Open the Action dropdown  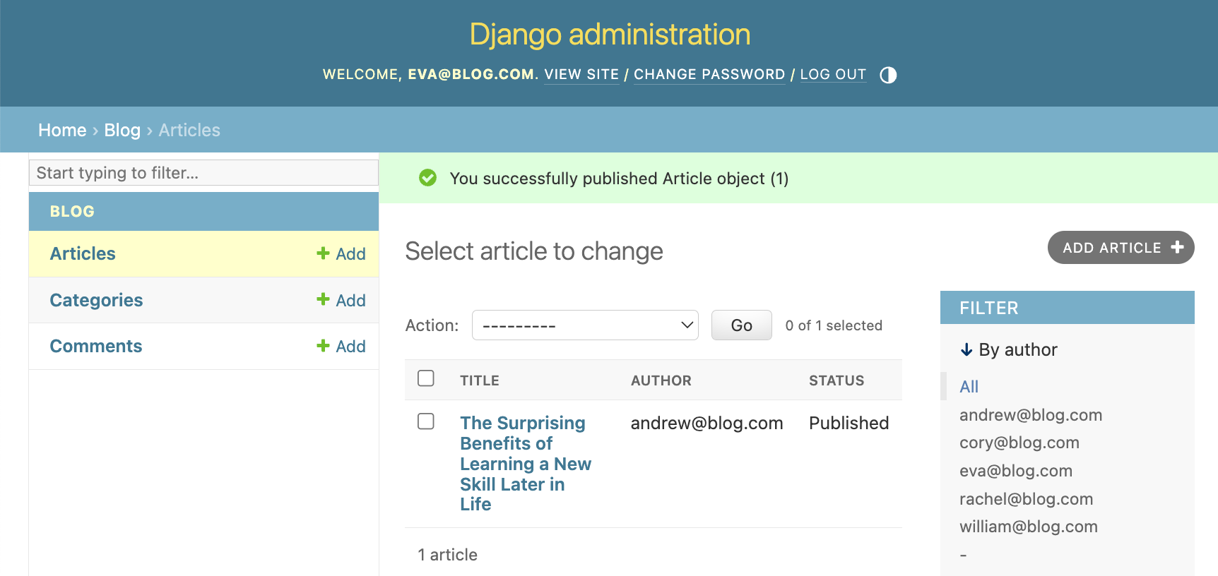pyautogui.click(x=585, y=325)
